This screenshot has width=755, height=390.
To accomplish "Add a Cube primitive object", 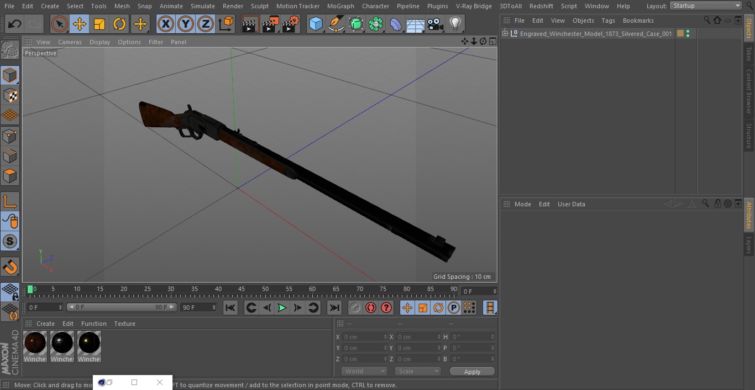I will (x=316, y=24).
